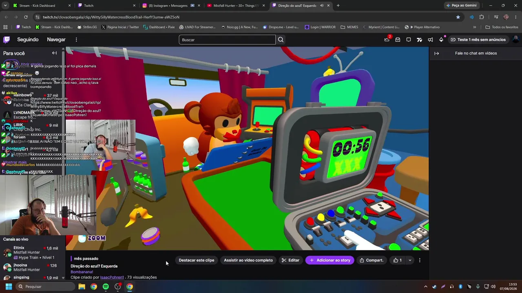The image size is (522, 293).
Task: Click the Peça ao Gemini button
Action: pyautogui.click(x=461, y=6)
